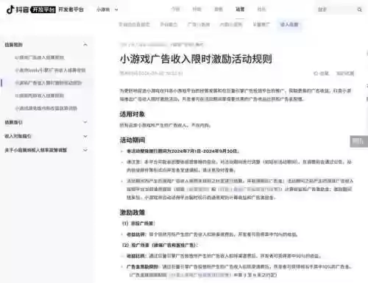
Task: Select the 运营 tab in top navigation
Action: [x=240, y=10]
